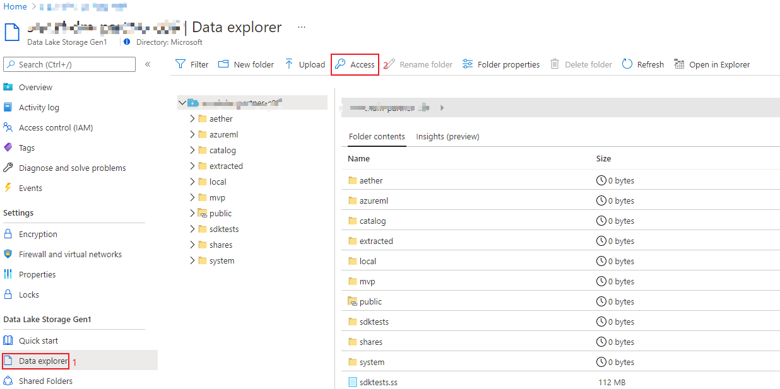Collapse the root tree node
The height and width of the screenshot is (389, 780).
click(x=182, y=102)
